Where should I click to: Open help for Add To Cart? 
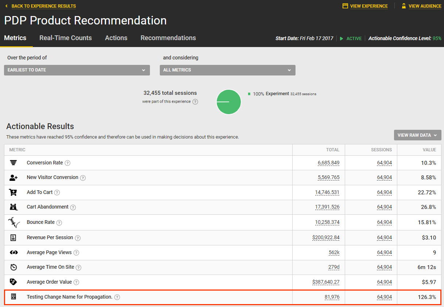coord(57,193)
